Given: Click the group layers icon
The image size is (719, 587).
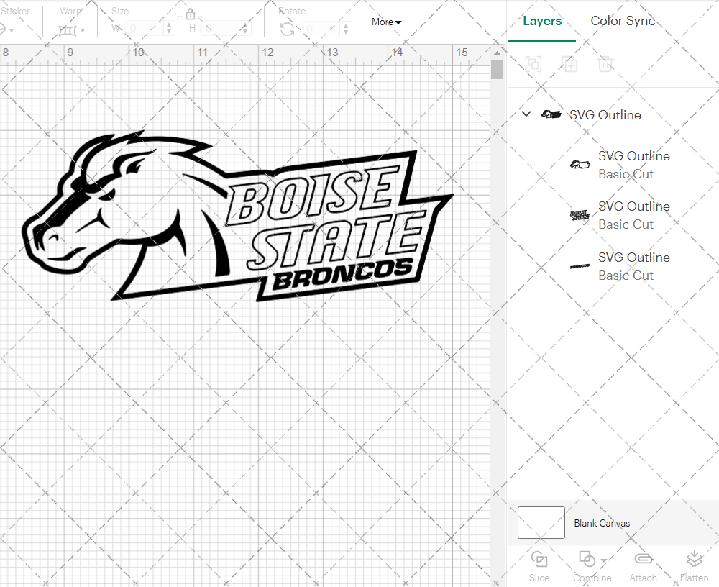Looking at the screenshot, I should pyautogui.click(x=534, y=64).
